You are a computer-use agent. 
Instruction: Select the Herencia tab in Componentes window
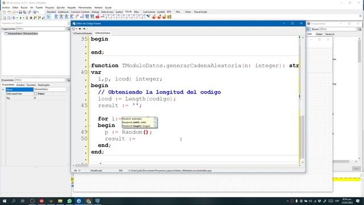coord(330,34)
